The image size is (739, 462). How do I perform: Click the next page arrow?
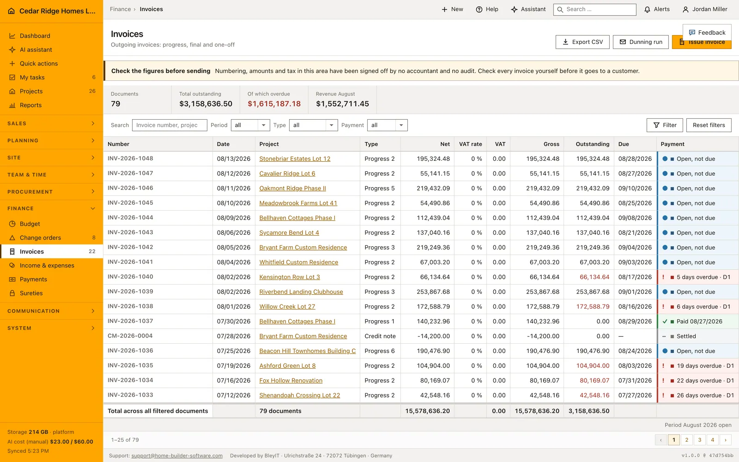click(x=726, y=440)
